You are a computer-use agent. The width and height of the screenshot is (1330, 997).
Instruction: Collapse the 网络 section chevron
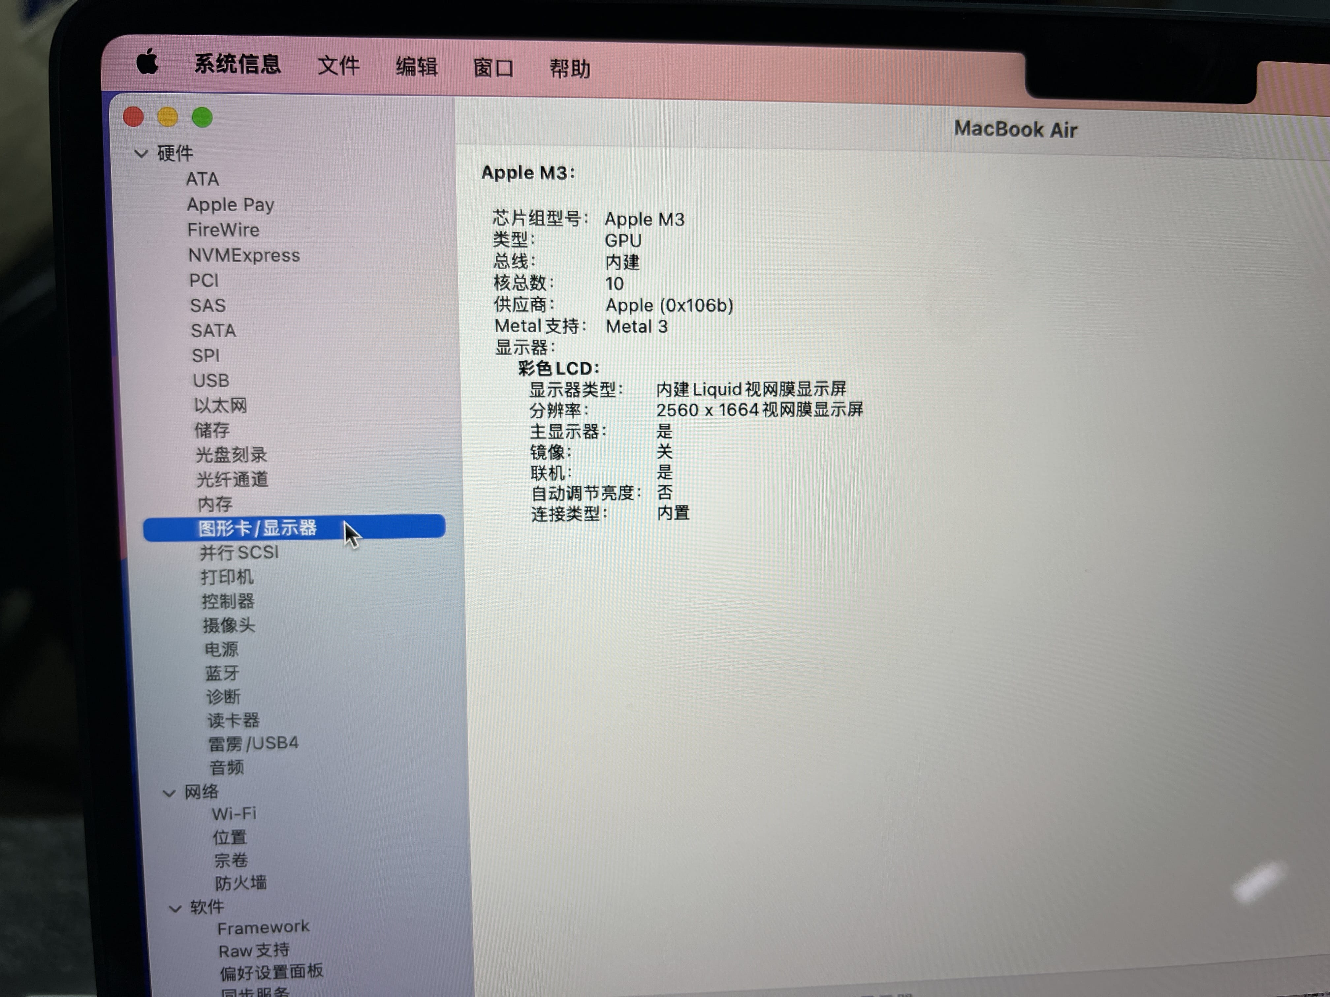169,793
